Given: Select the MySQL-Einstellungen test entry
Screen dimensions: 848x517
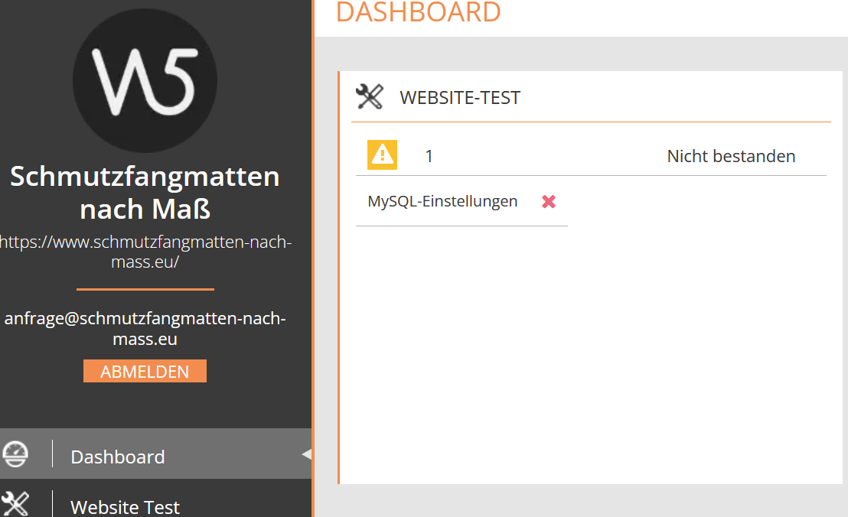Looking at the screenshot, I should pos(442,202).
